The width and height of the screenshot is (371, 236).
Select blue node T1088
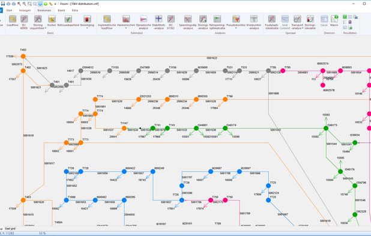[x=67, y=200]
